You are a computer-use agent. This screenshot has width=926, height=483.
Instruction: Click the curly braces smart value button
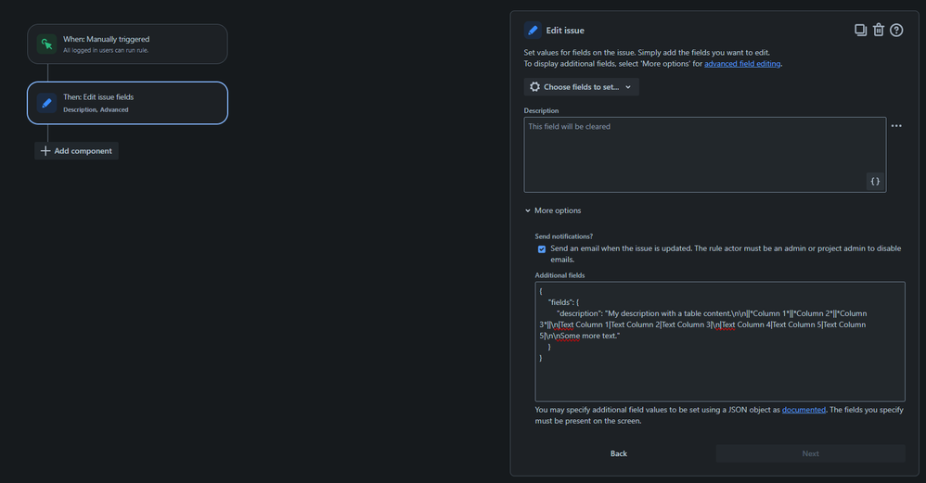coord(874,182)
